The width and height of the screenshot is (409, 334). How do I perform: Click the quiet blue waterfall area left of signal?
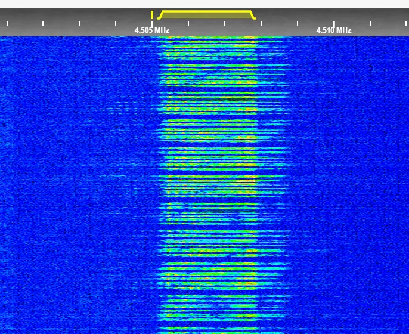click(72, 179)
